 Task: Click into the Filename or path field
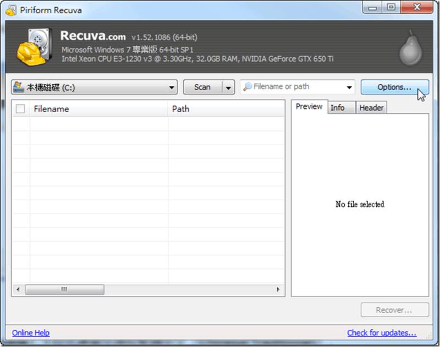tap(298, 87)
